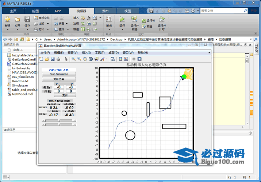
Task: Click the target Y input field
Action: pyautogui.click(x=71, y=91)
